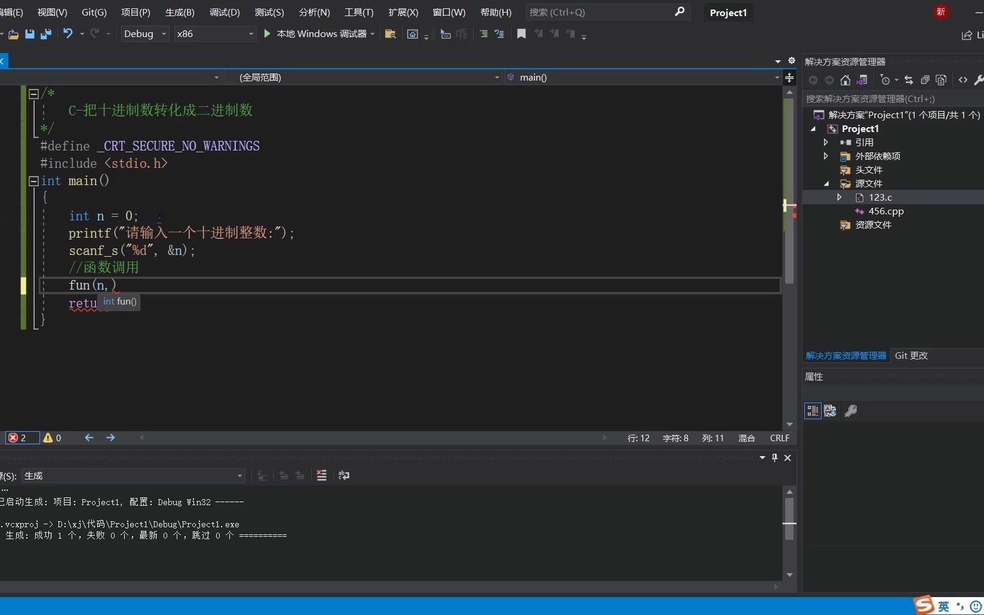Screen dimensions: 984x615
Task: Select the 头文件 folder
Action: (869, 170)
